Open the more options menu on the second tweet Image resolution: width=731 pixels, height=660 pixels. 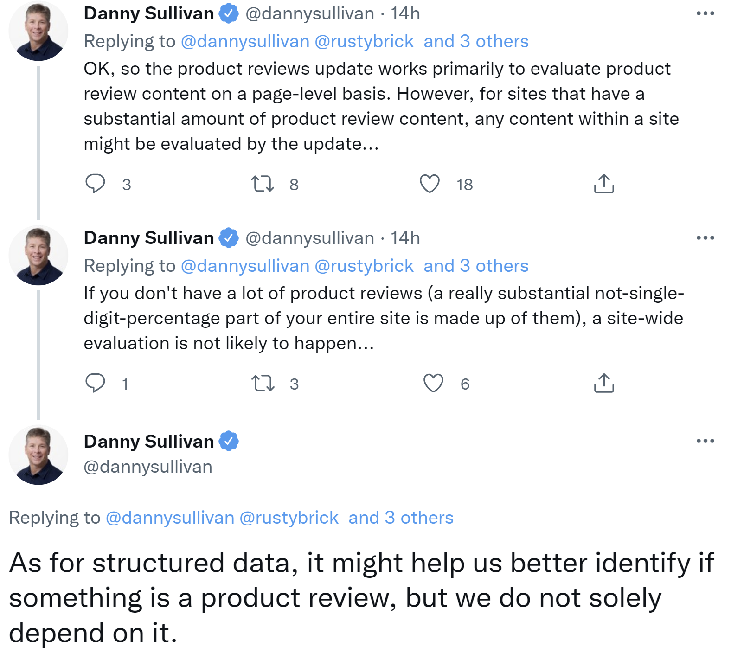(x=705, y=237)
